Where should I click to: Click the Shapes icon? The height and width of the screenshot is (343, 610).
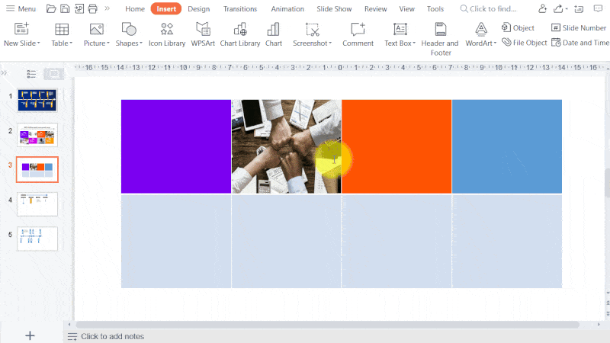pos(129,29)
